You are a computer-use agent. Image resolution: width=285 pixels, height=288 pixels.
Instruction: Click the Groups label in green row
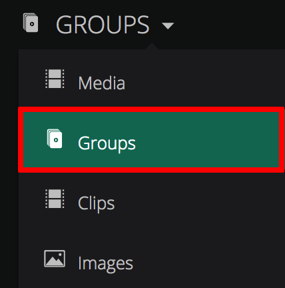click(x=107, y=144)
